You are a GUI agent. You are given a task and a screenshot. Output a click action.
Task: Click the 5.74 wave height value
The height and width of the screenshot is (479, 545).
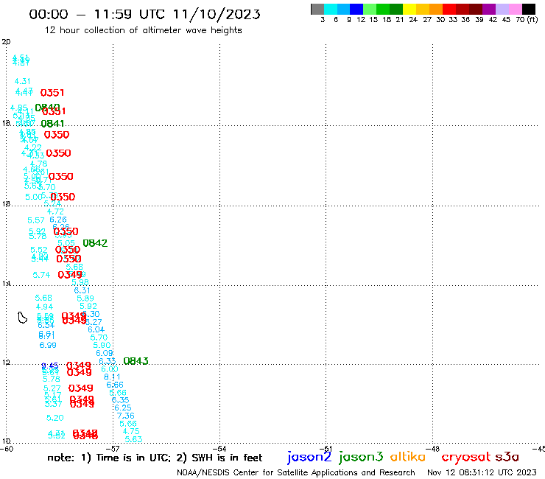click(41, 275)
